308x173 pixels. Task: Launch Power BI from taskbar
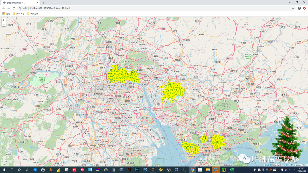tap(58, 170)
